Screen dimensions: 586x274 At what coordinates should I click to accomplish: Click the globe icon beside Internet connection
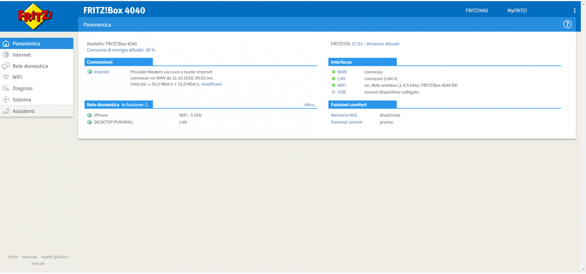pyautogui.click(x=90, y=72)
